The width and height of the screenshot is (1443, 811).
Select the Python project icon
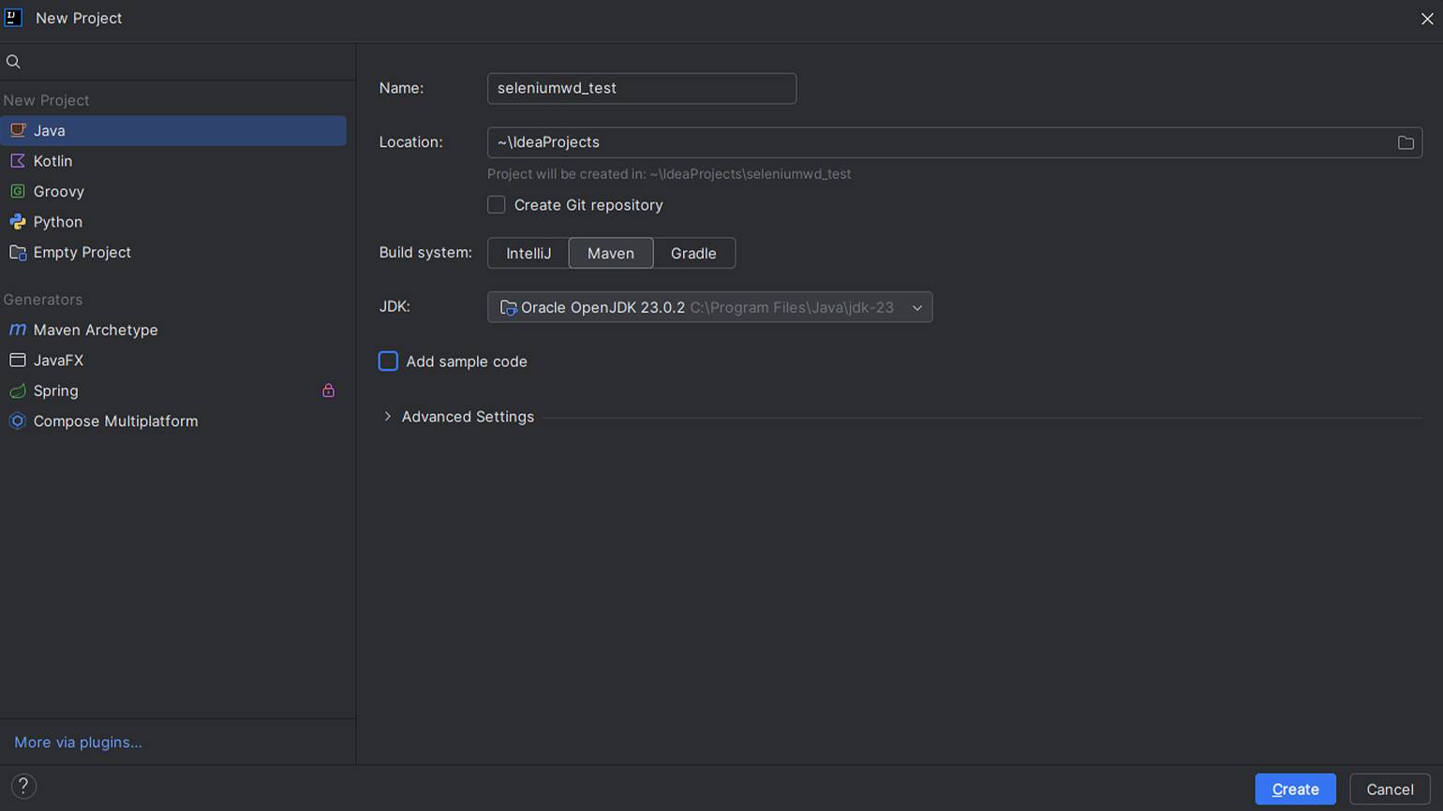18,222
